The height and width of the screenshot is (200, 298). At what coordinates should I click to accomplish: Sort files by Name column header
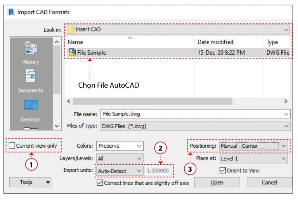76,42
